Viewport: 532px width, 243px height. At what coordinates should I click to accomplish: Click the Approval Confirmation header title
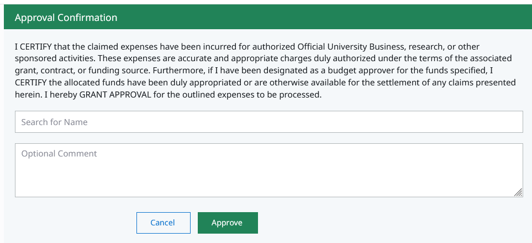coord(66,18)
